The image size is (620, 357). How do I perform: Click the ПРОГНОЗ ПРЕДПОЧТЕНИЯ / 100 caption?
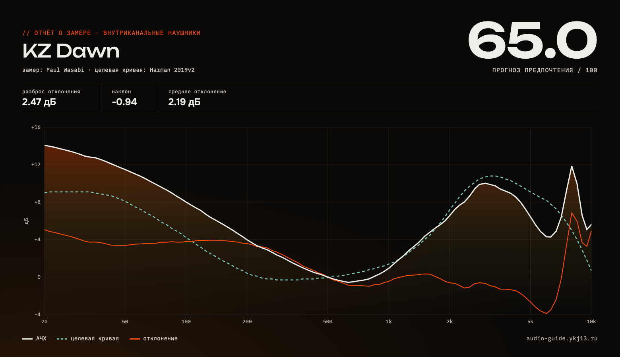(545, 70)
